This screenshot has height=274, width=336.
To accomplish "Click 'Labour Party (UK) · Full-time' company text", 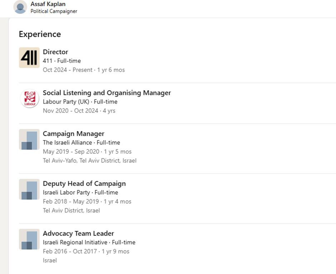I will pyautogui.click(x=80, y=102).
